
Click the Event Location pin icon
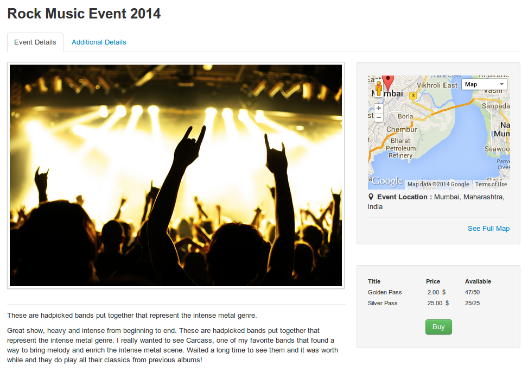371,197
